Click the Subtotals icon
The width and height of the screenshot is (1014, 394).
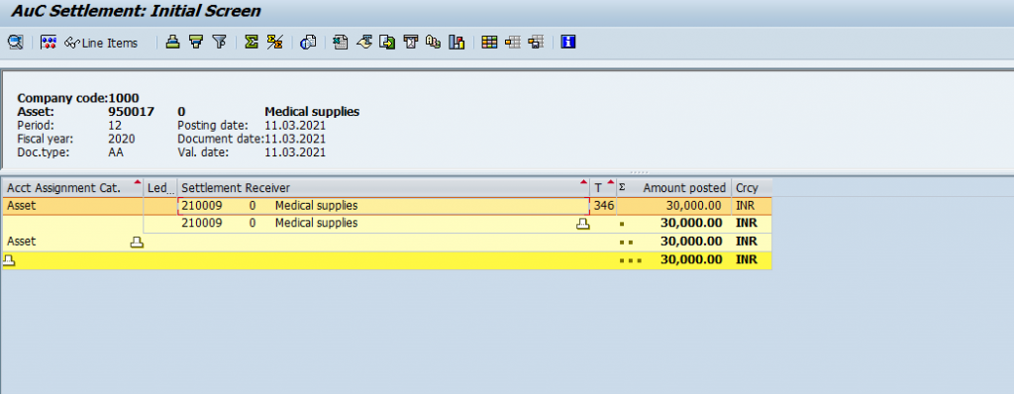tap(275, 43)
